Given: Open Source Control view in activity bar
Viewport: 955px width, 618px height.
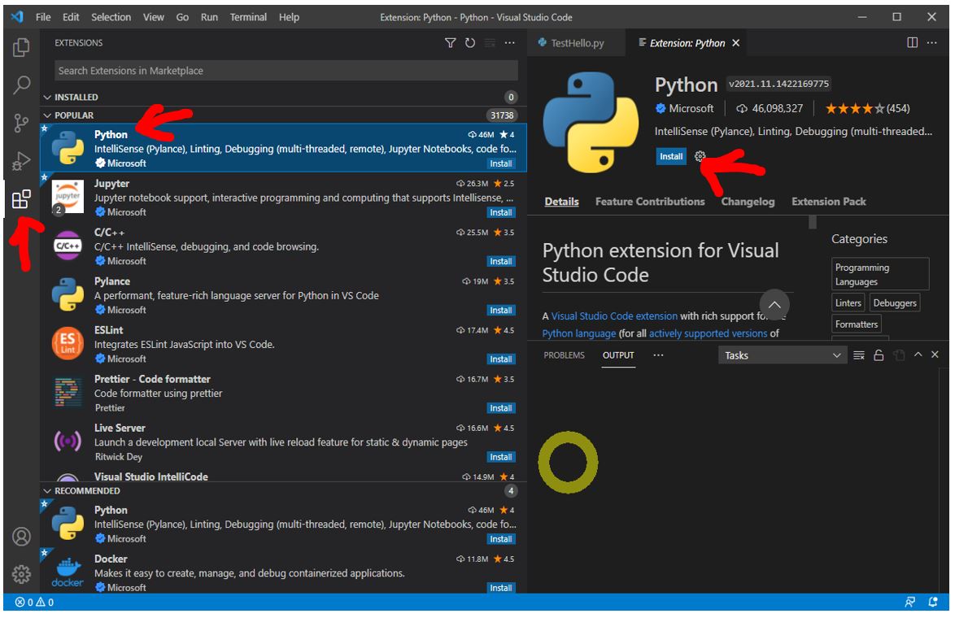Looking at the screenshot, I should (21, 123).
